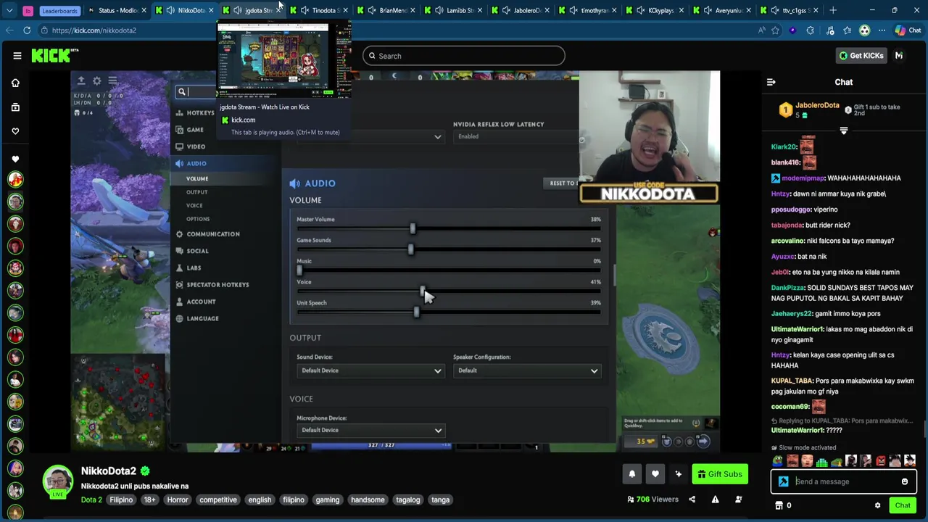Adjust the Game Sounds slider handle

point(410,249)
